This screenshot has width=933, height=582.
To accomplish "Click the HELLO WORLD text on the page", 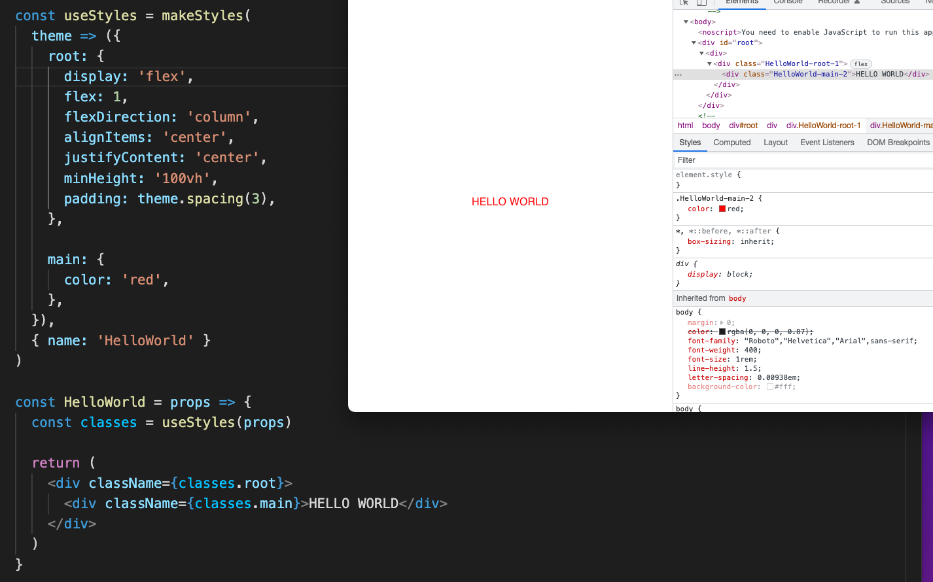I will tap(510, 202).
